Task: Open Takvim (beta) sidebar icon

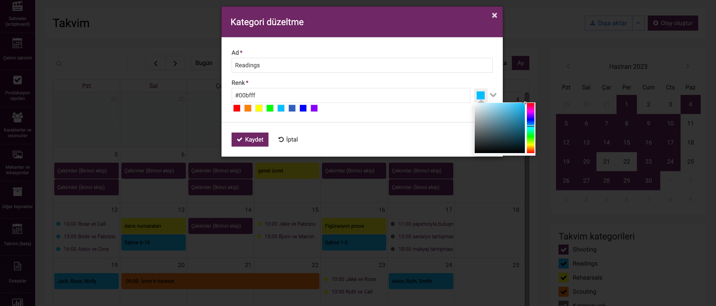Action: click(x=17, y=229)
